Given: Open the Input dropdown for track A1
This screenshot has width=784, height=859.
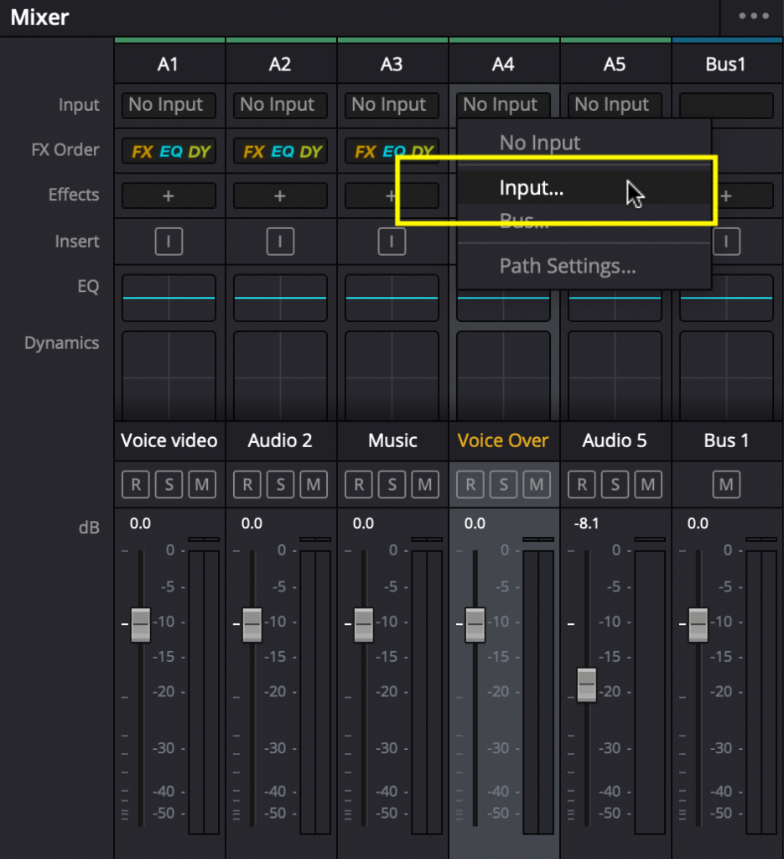Looking at the screenshot, I should 169,105.
